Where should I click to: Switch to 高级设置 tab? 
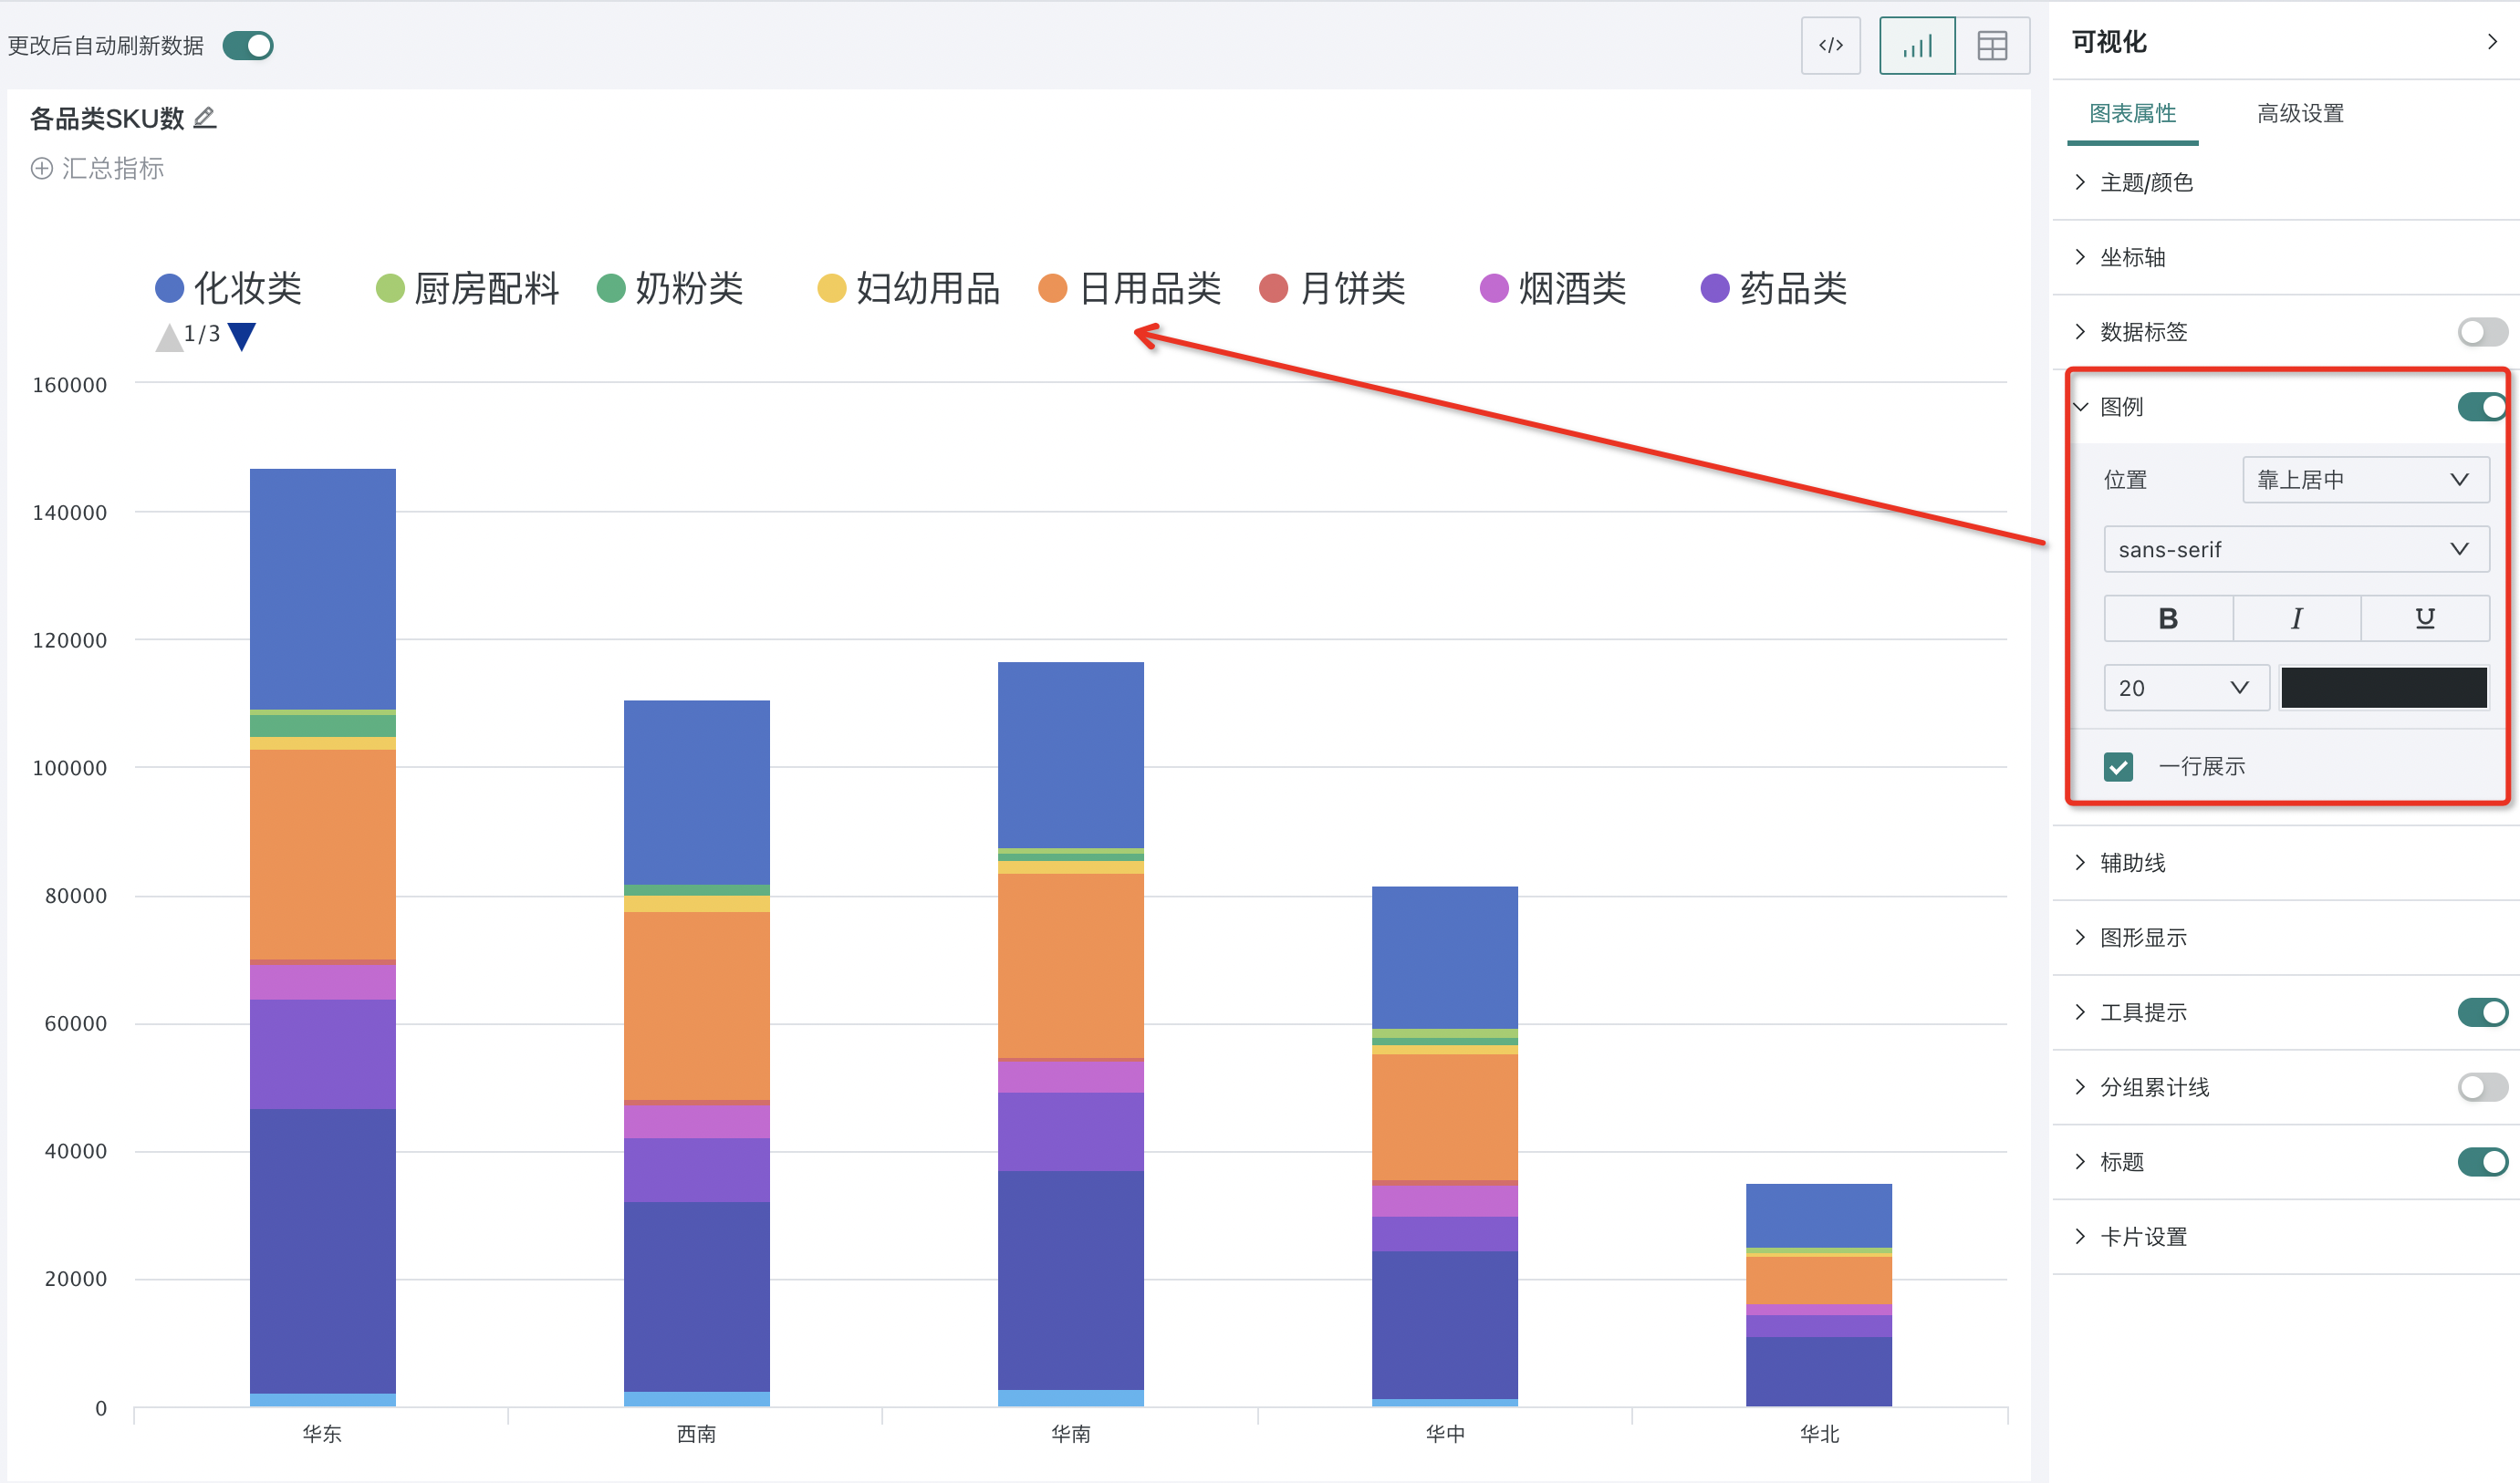[2300, 113]
